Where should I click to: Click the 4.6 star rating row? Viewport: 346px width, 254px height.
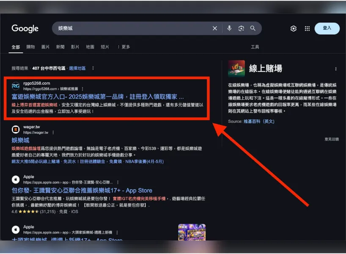pos(44,212)
